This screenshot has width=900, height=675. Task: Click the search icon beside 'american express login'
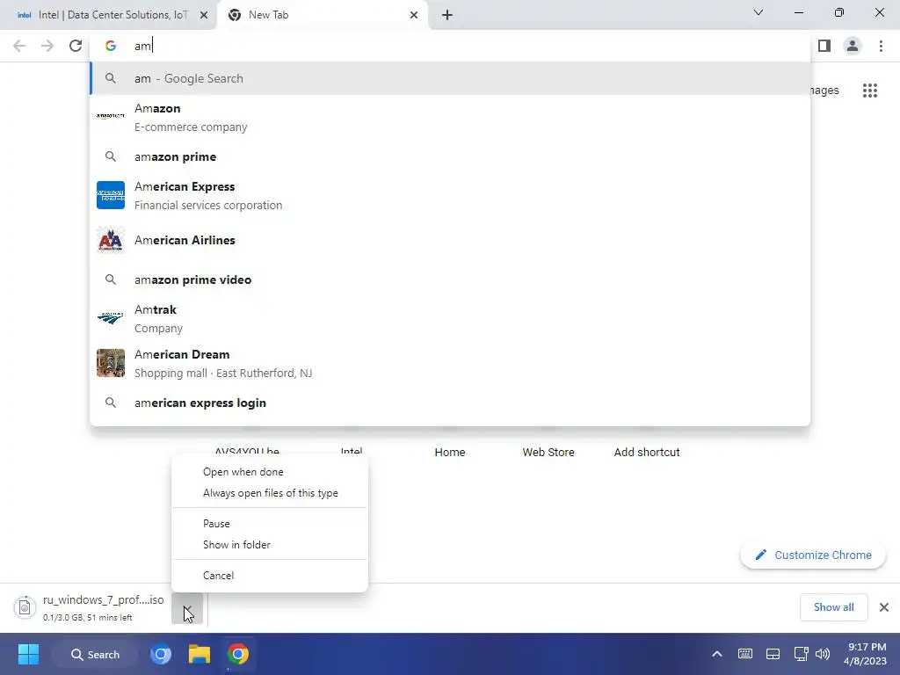tap(111, 403)
